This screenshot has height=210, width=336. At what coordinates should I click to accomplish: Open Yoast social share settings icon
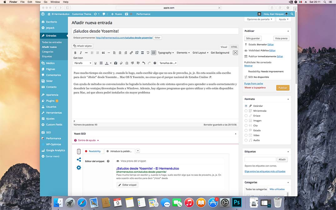point(79,160)
